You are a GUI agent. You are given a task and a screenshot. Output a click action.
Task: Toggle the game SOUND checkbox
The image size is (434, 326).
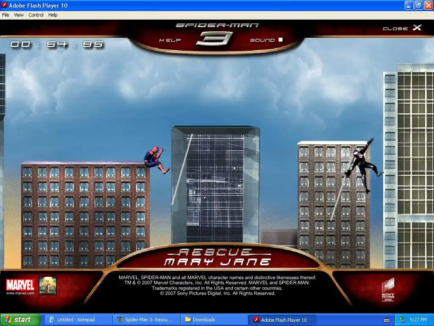coord(281,39)
